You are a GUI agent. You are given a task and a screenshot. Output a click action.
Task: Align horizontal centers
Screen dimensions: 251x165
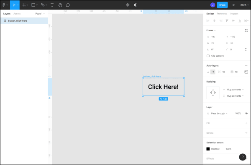pos(214,20)
